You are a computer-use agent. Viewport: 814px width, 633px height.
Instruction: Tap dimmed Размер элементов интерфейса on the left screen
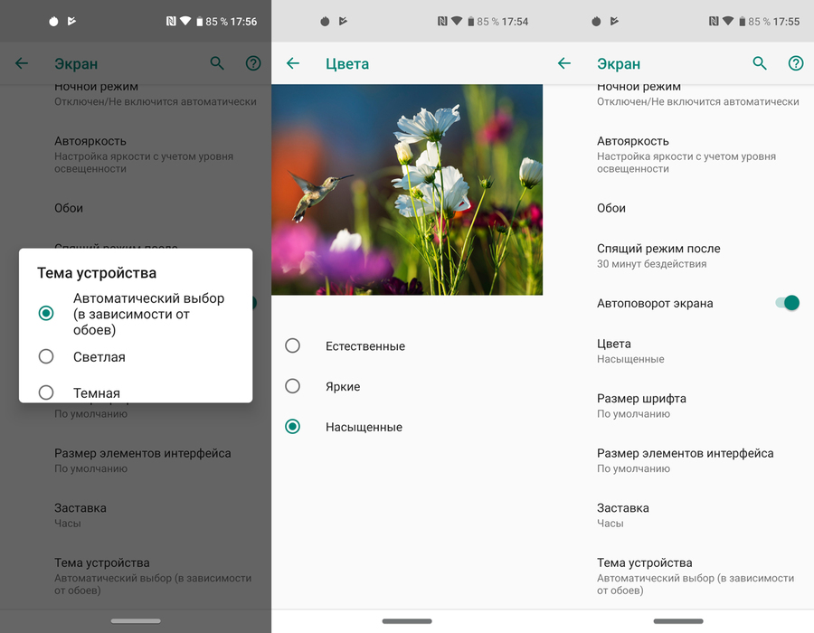136,460
